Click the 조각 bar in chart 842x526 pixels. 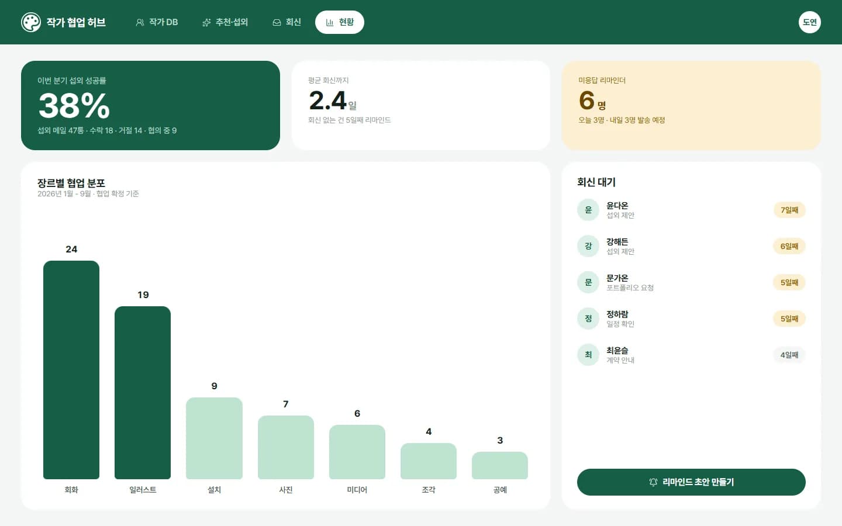[429, 461]
